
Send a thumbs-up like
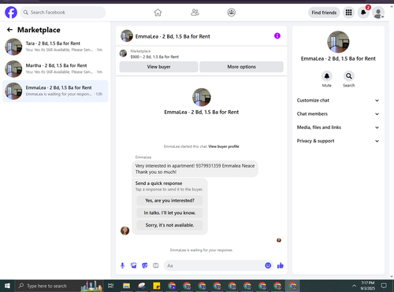click(x=281, y=265)
